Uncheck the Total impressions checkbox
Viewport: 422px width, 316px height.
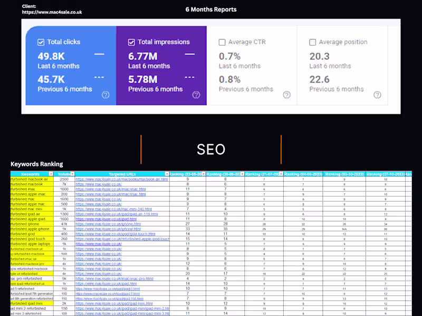[x=131, y=42]
